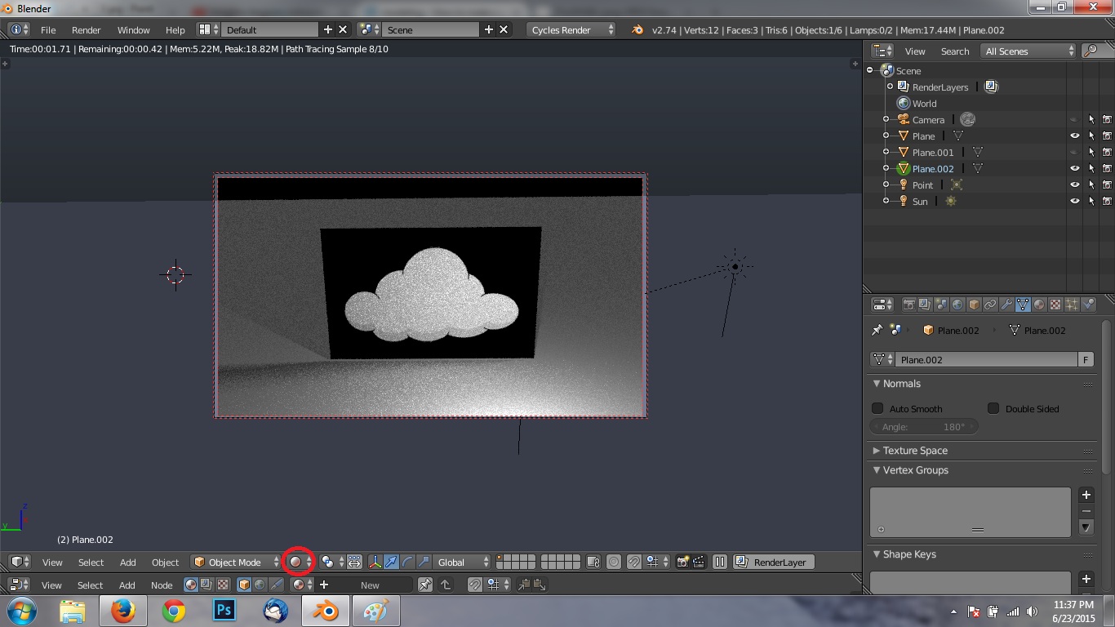Click the node editor pin icon

[x=425, y=585]
